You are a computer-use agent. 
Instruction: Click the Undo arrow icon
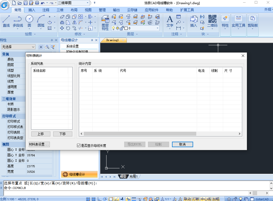pos(43,3)
